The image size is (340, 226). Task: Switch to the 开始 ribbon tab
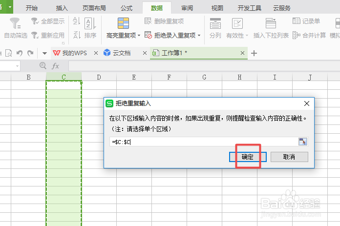[32, 8]
